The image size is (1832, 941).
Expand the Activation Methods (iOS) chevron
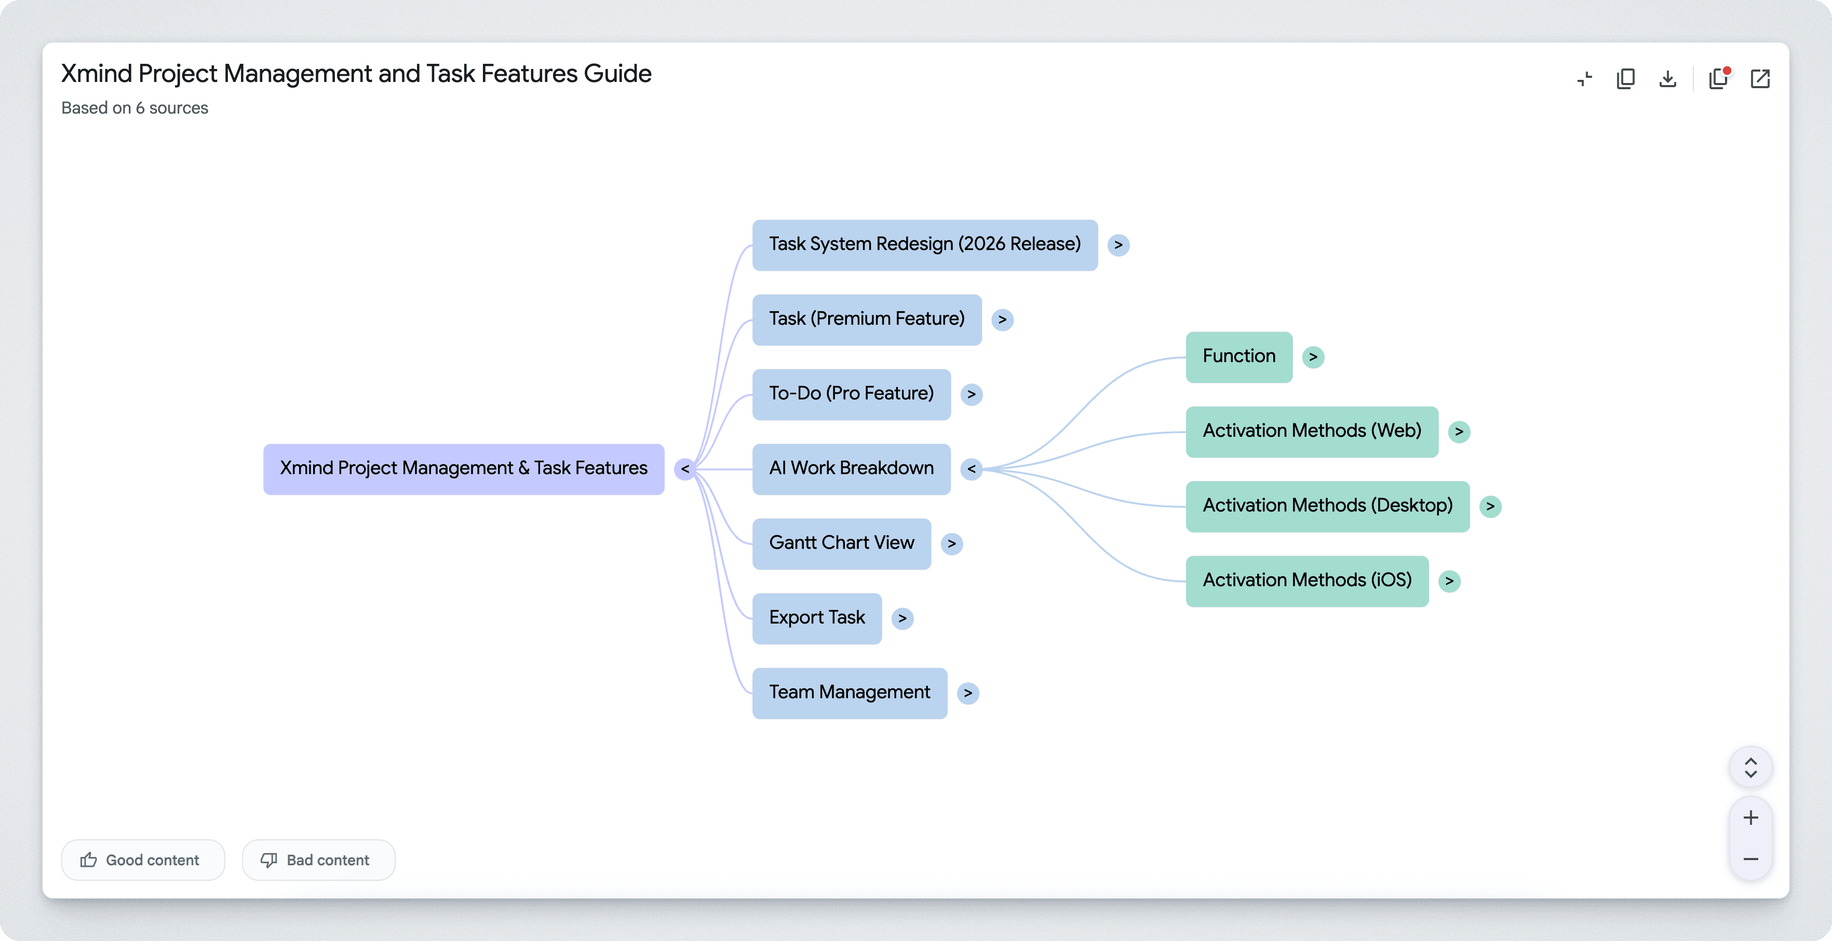(x=1449, y=582)
